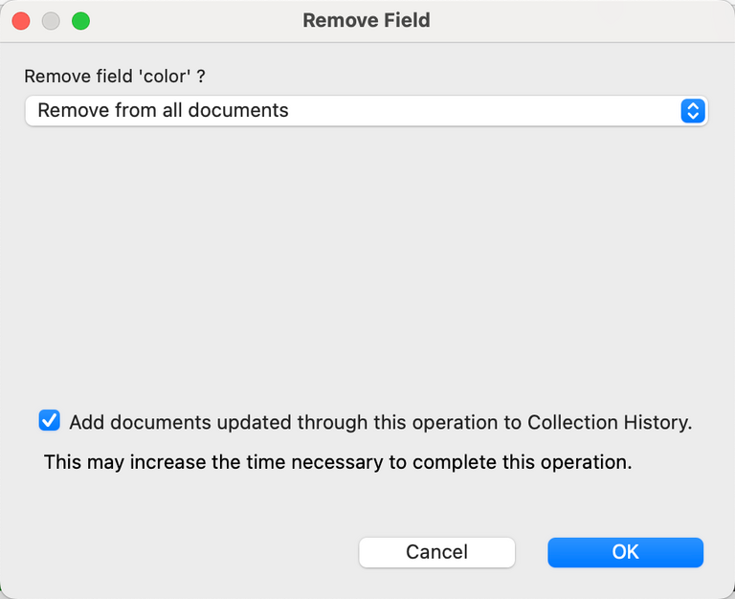Click the 'Remove Field' window title

[367, 20]
